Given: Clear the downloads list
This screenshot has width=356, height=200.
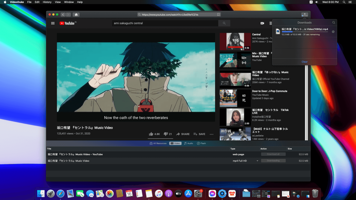Looking at the screenshot, I should (x=305, y=62).
